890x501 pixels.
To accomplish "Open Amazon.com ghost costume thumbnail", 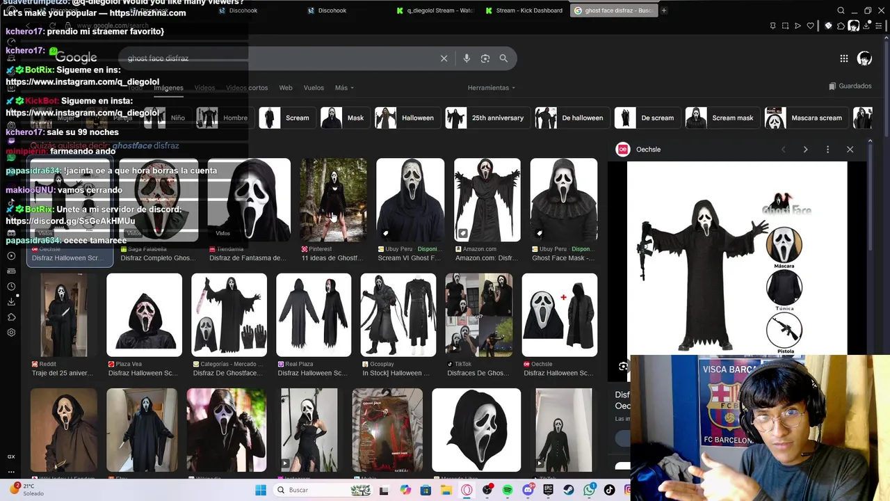I will (x=487, y=200).
